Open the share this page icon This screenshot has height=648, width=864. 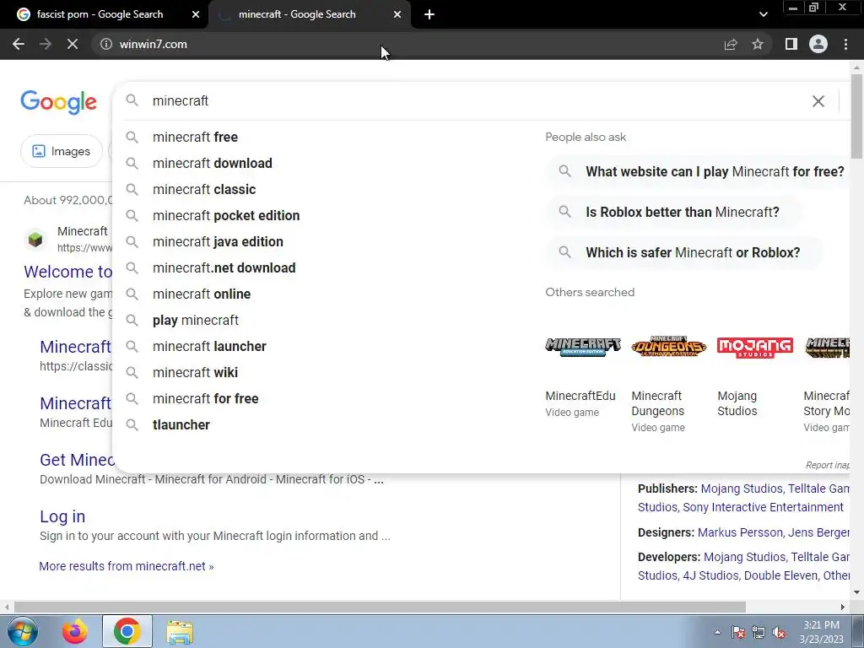[731, 44]
